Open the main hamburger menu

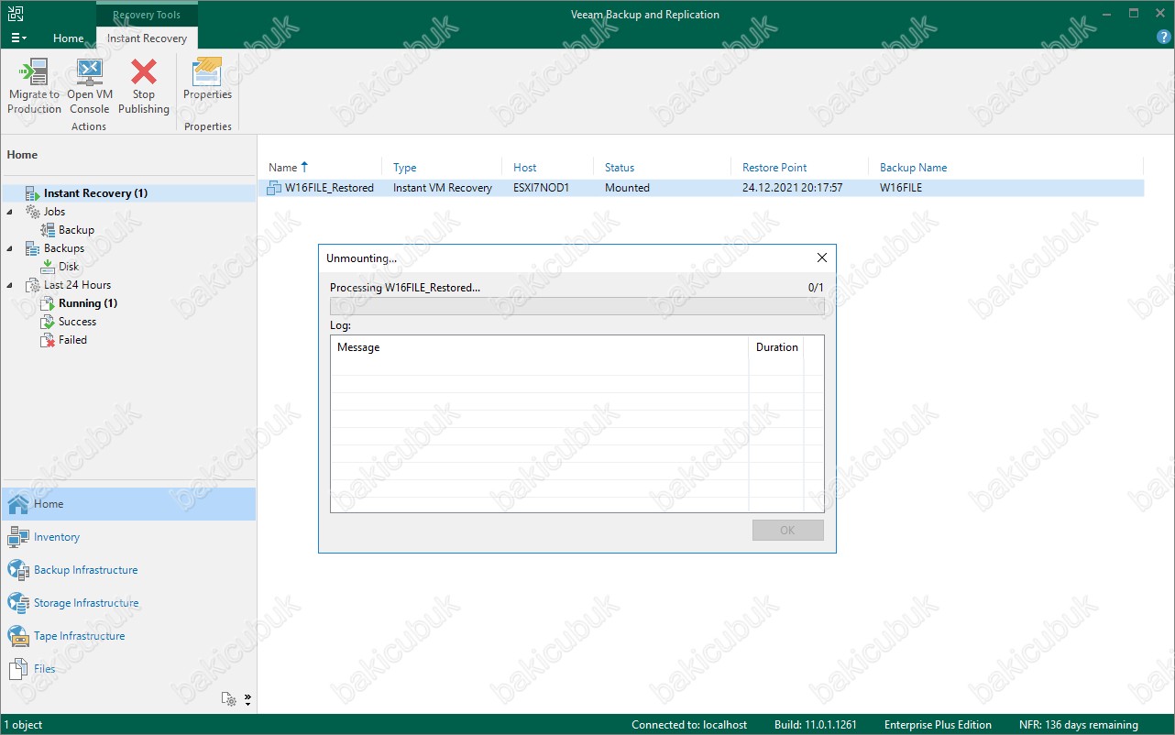pos(18,38)
